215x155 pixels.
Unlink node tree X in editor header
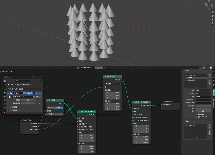[102, 68]
